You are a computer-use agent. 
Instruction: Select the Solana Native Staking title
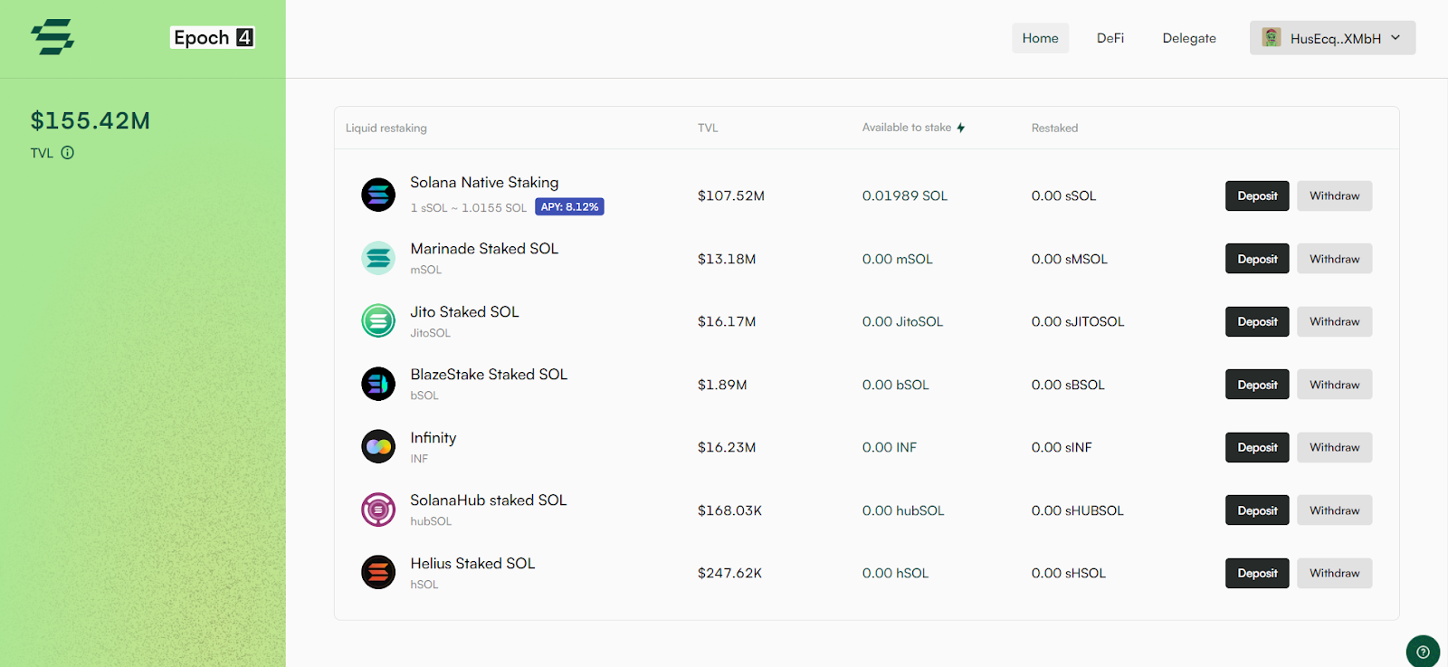click(x=484, y=182)
